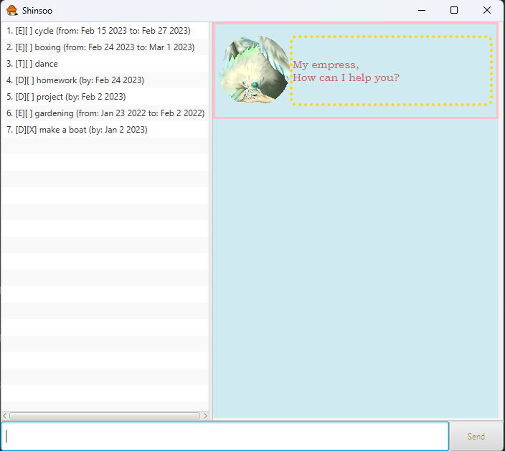Minimize the Shinsoo window

tap(422, 10)
